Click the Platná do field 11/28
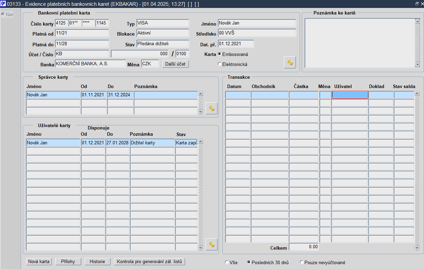This screenshot has width=424, height=269. click(x=82, y=44)
